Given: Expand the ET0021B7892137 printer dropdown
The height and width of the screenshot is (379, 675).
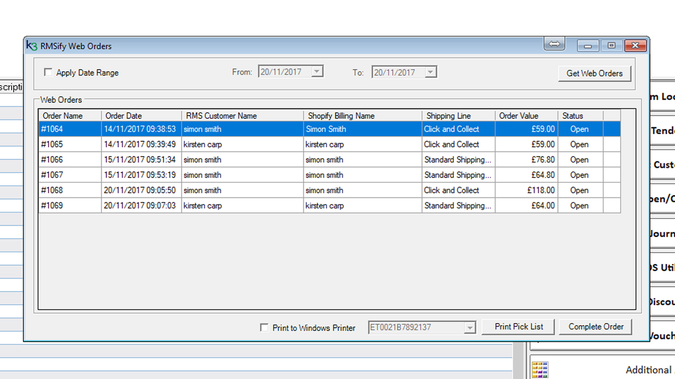Looking at the screenshot, I should pyautogui.click(x=470, y=328).
